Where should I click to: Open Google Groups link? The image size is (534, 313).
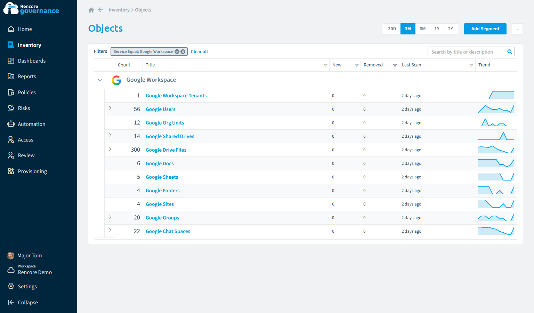(x=162, y=218)
